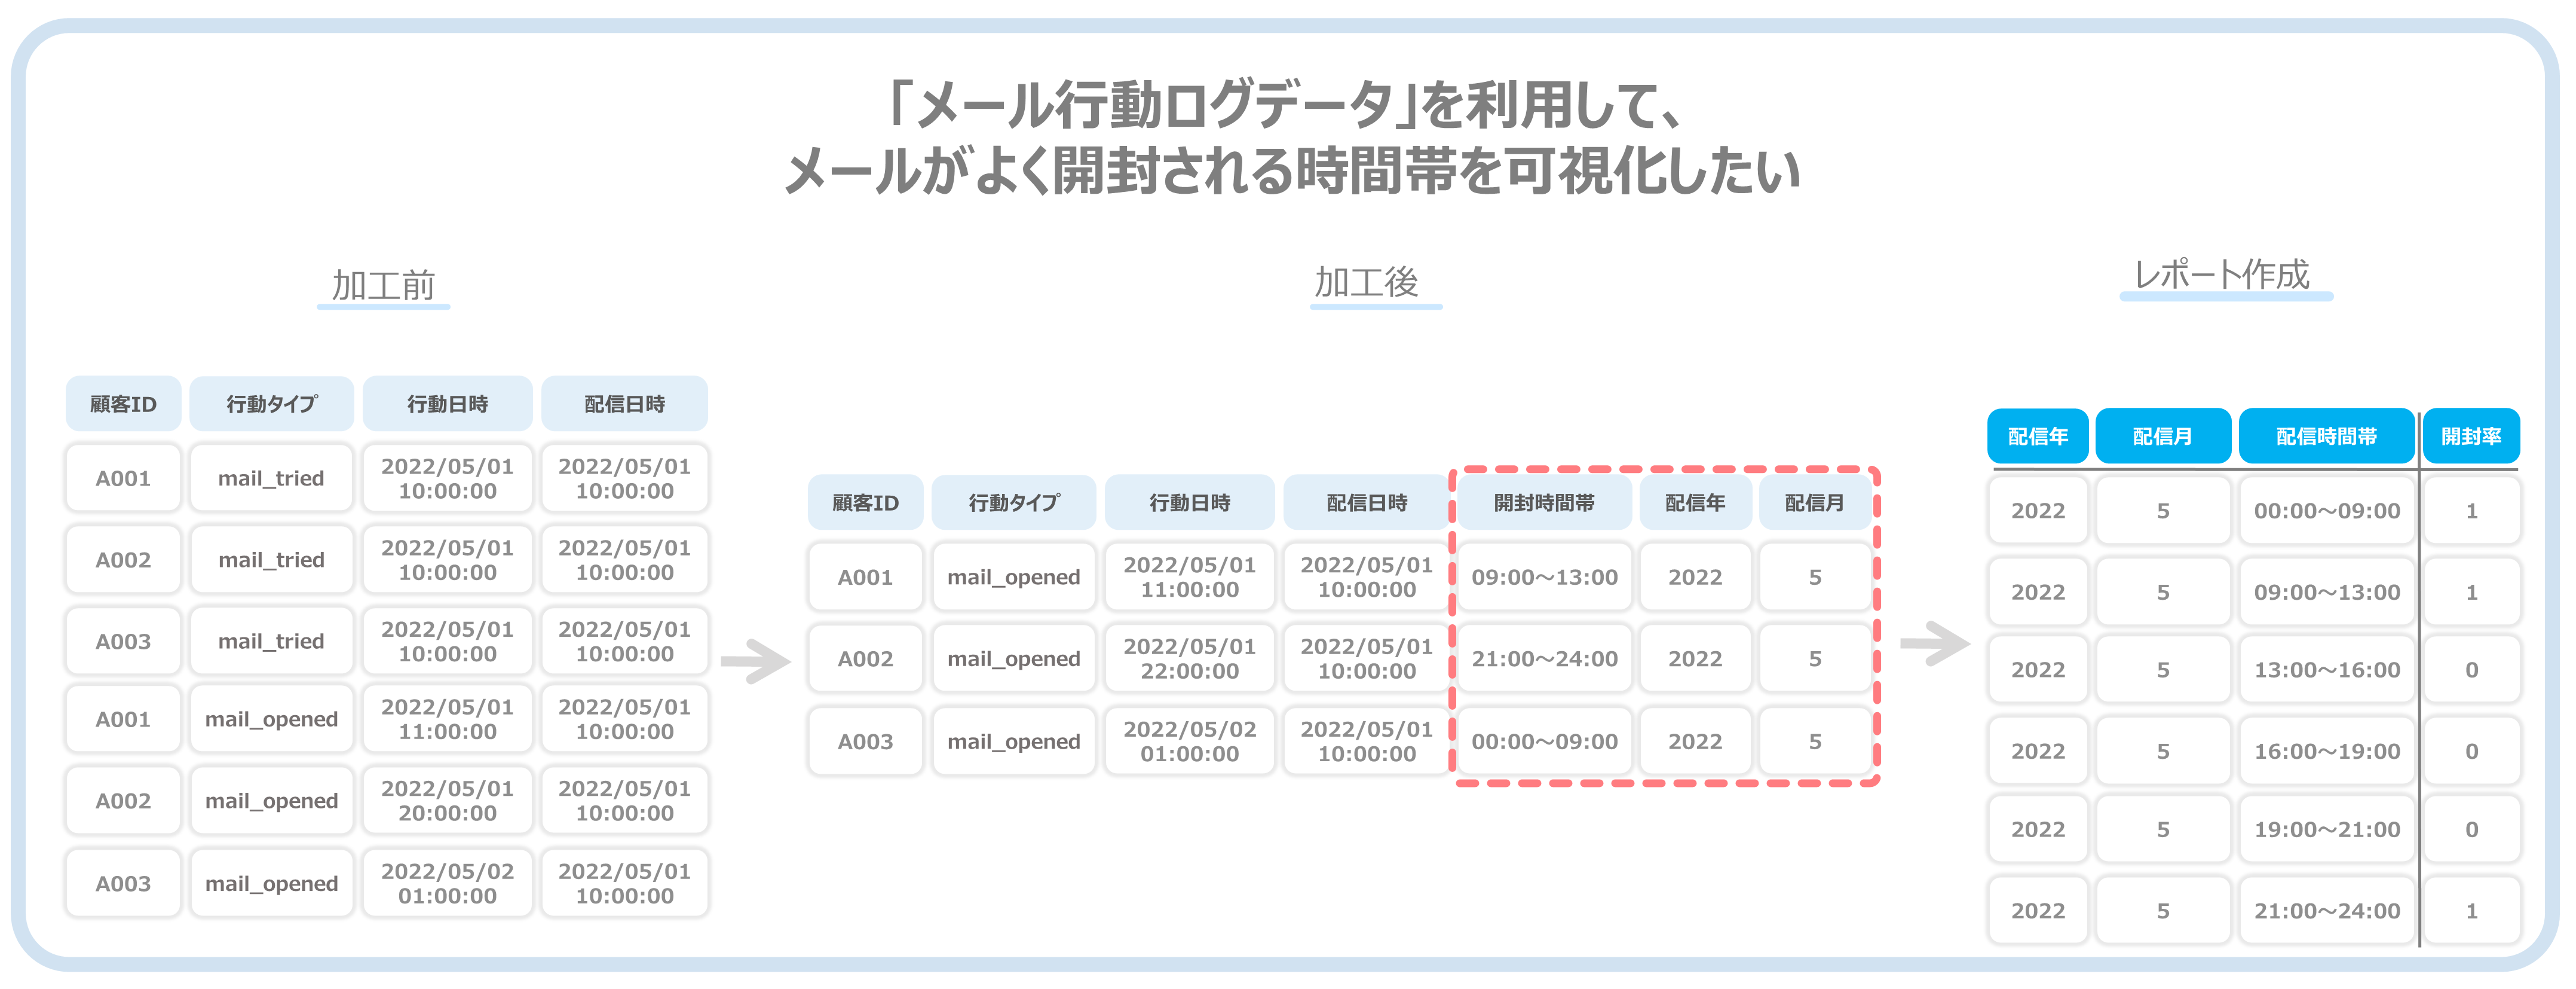Viewport: 2576px width, 989px height.
Task: Select 行動日時 header in 加工前 table
Action: coord(447,404)
